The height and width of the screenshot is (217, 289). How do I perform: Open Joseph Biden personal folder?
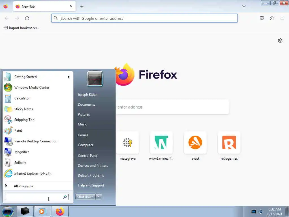click(x=87, y=94)
